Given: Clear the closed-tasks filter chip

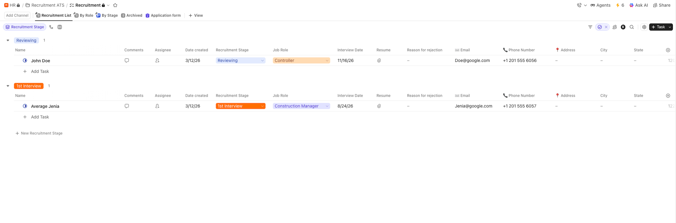Looking at the screenshot, I should tap(606, 27).
